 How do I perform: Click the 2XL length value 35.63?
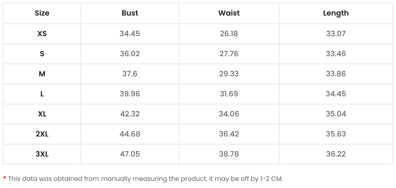pyautogui.click(x=336, y=134)
